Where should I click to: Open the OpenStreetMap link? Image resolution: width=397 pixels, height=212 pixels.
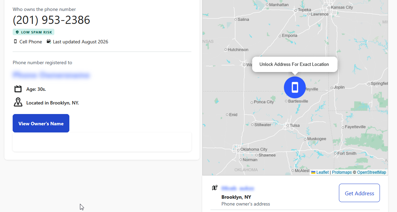tap(371, 172)
